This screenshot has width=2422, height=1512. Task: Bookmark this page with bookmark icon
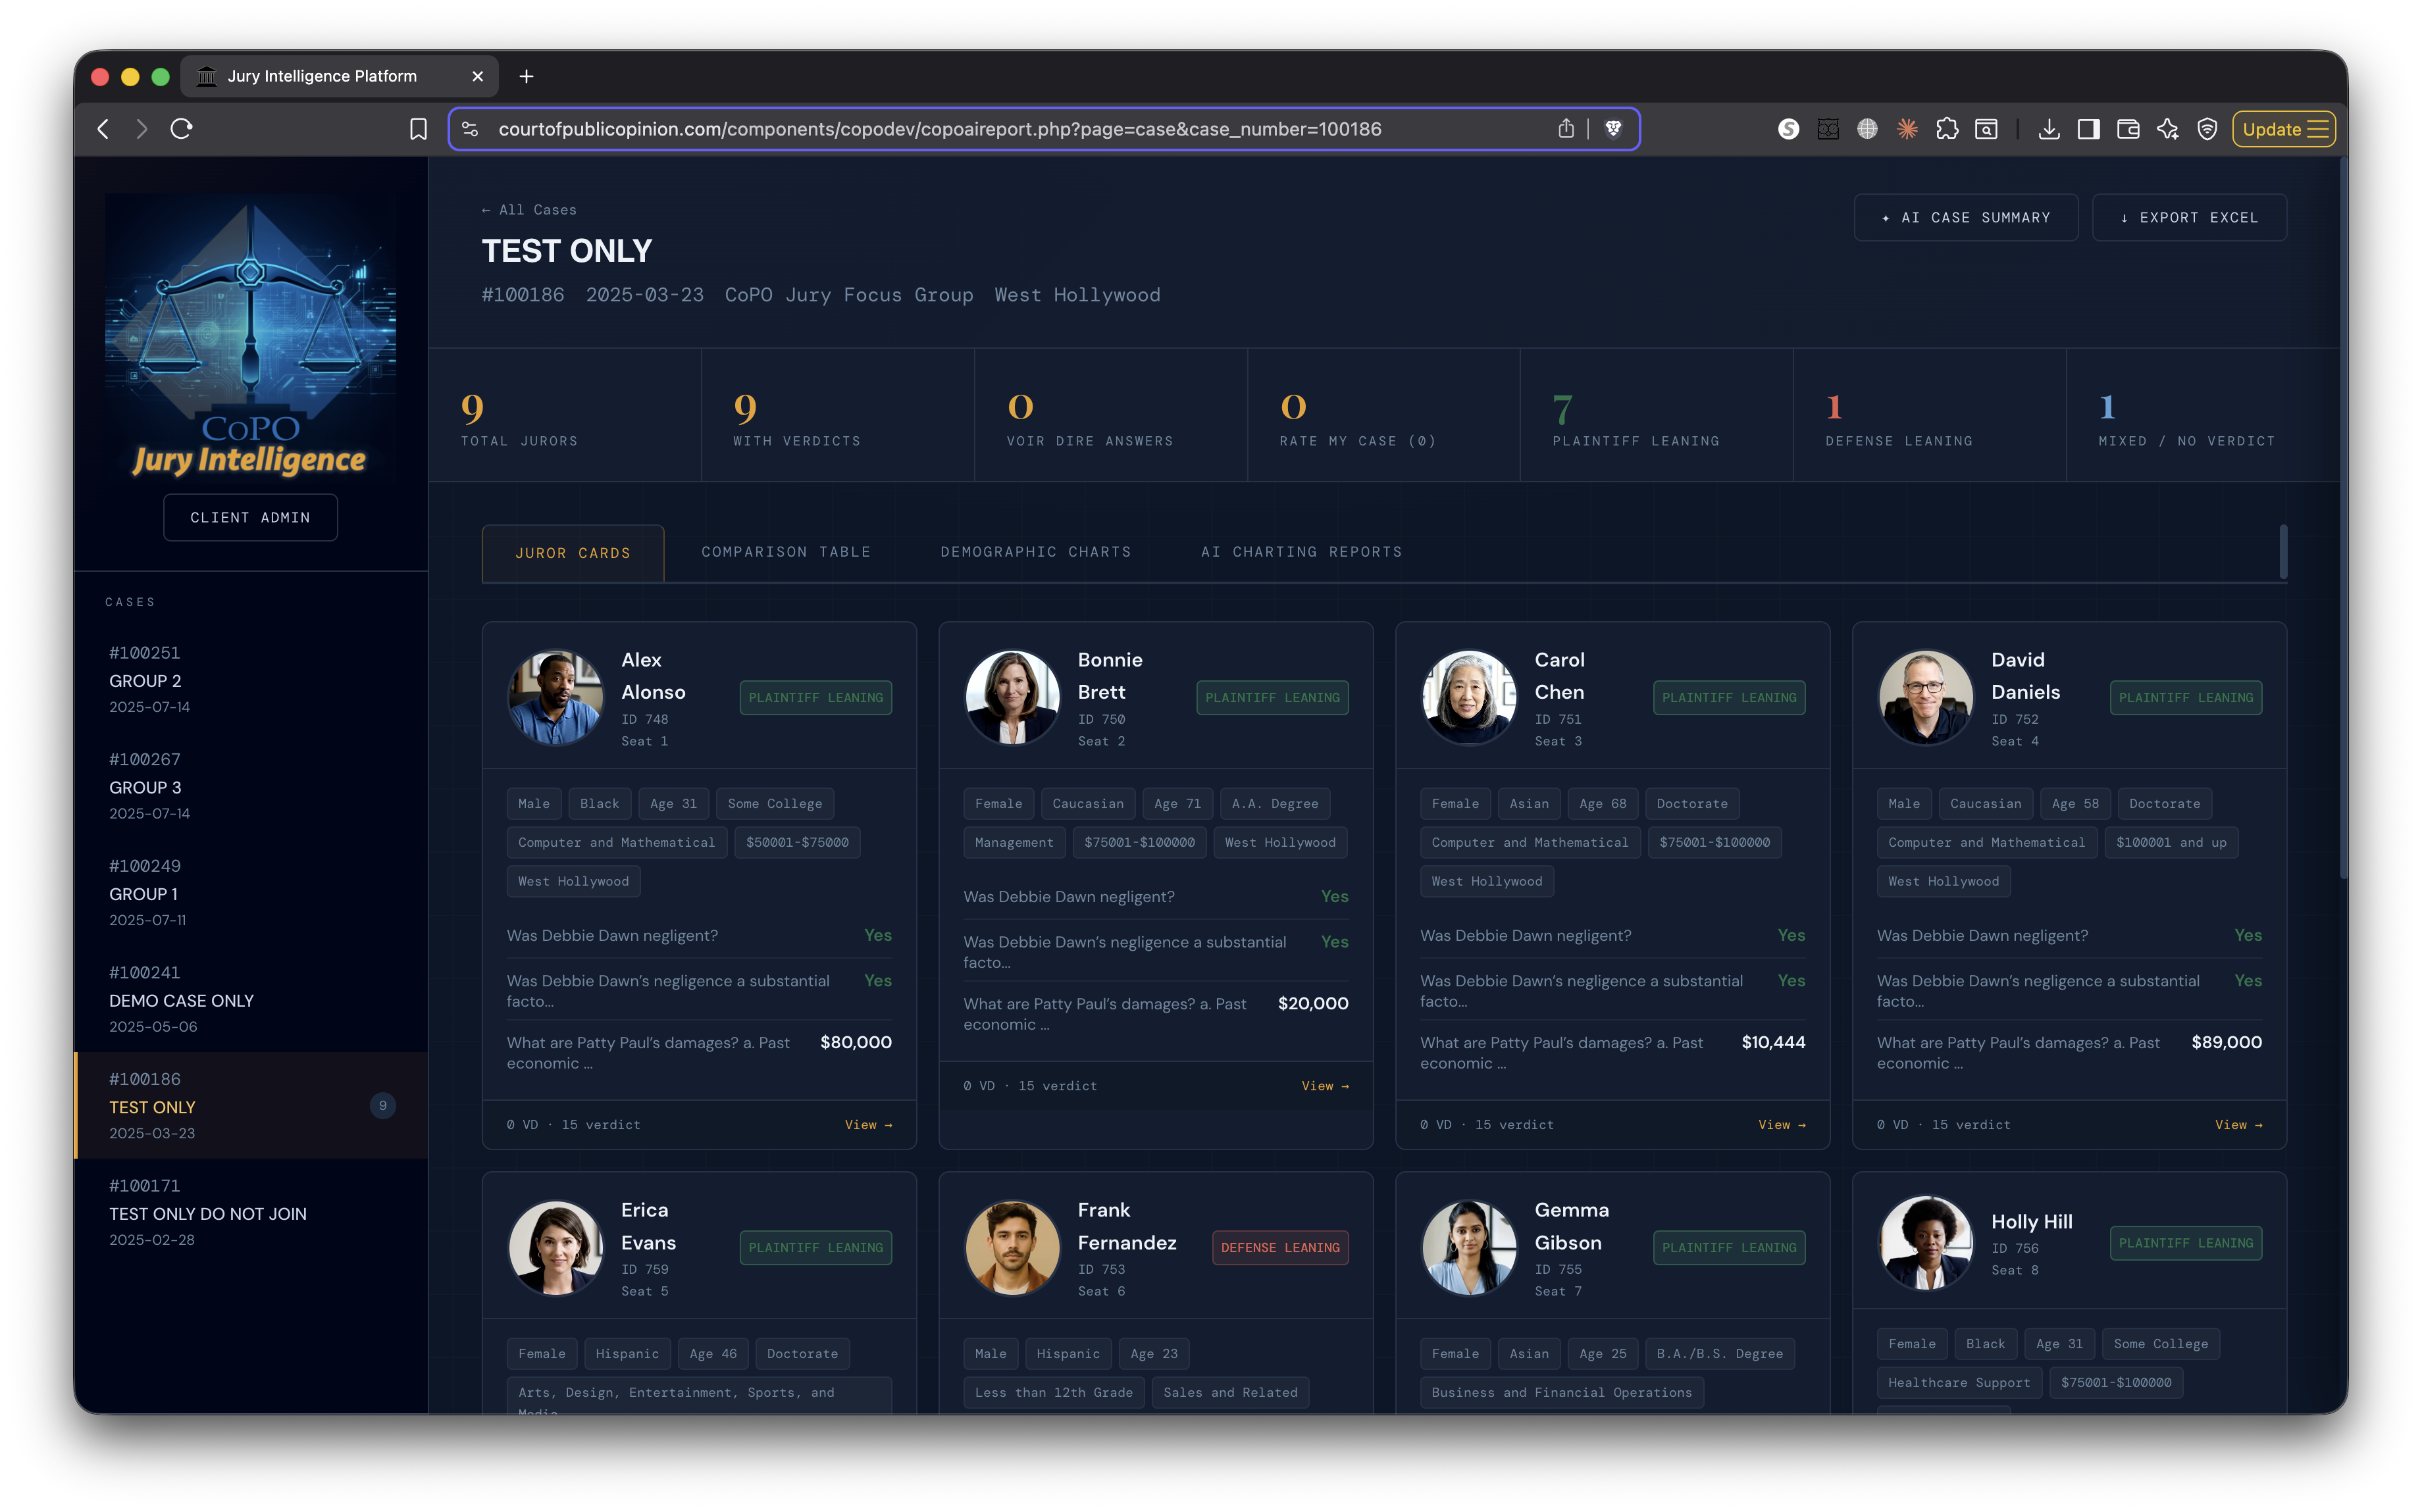pyautogui.click(x=418, y=129)
